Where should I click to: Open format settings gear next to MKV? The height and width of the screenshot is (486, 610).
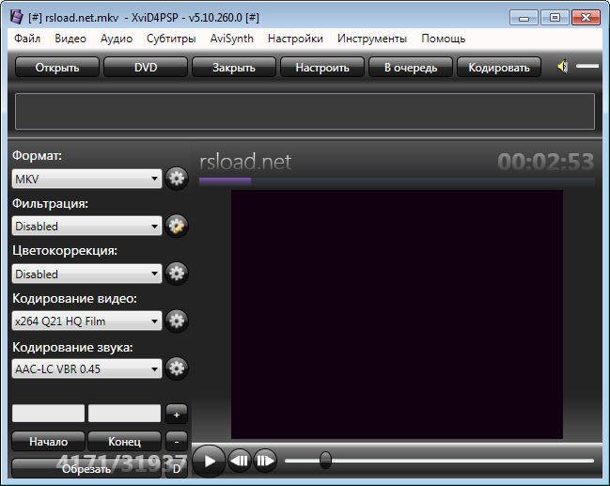pyautogui.click(x=177, y=178)
